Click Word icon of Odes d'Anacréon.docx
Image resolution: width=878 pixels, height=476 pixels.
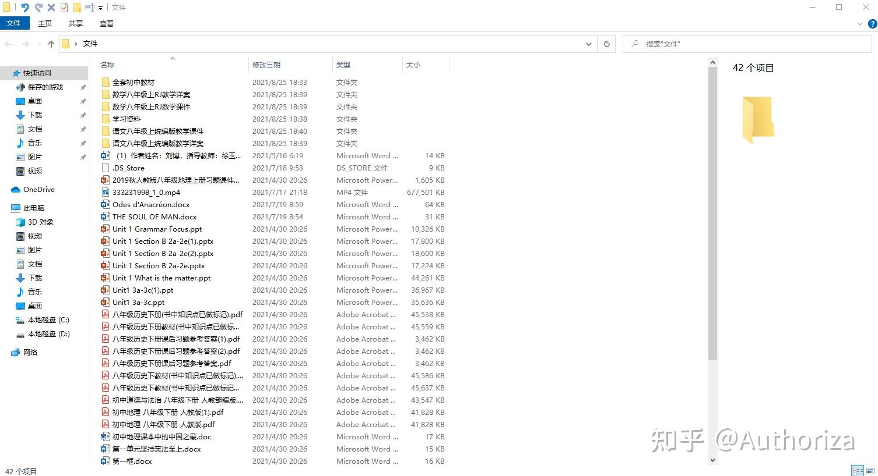coord(106,204)
